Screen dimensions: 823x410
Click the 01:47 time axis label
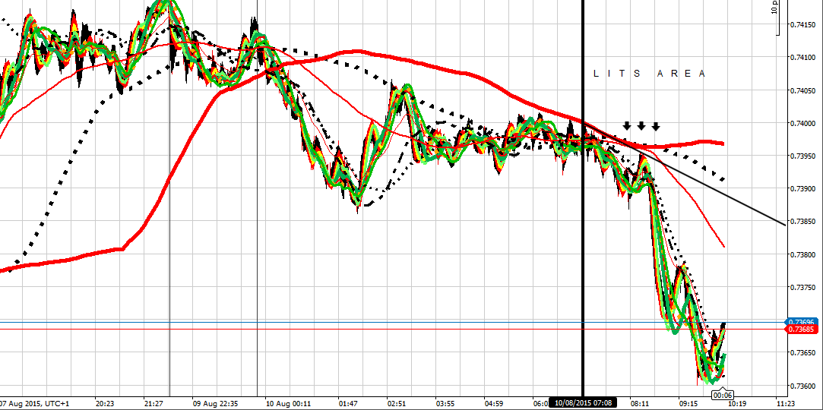click(x=348, y=404)
